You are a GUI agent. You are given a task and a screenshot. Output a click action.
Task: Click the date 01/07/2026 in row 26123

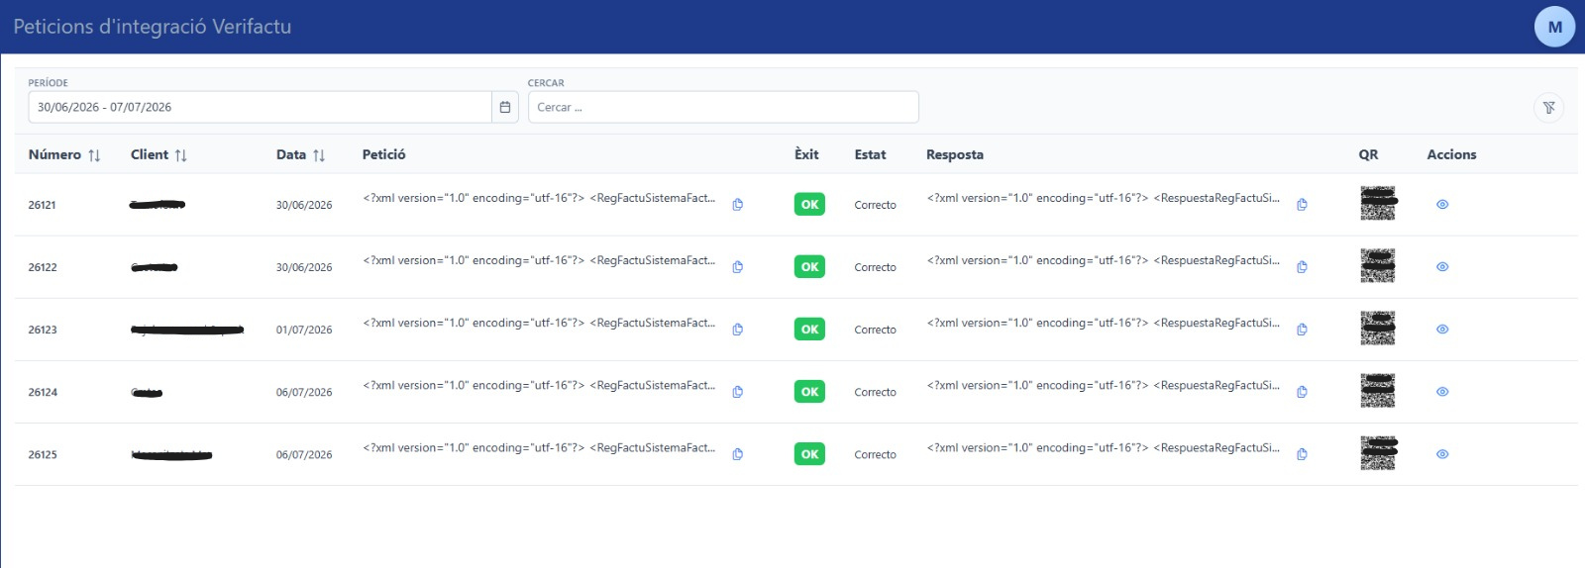(x=304, y=330)
